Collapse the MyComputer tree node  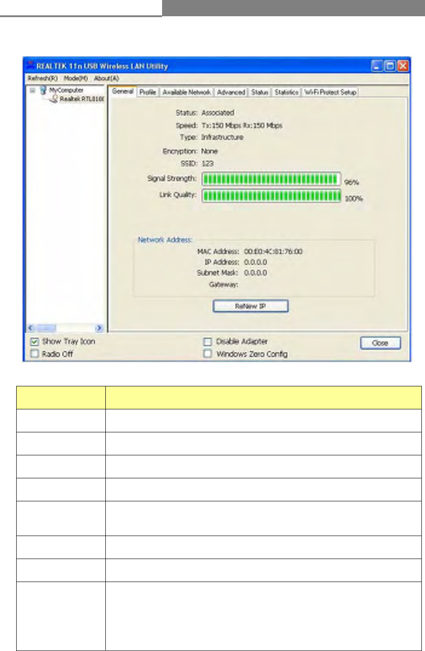32,90
